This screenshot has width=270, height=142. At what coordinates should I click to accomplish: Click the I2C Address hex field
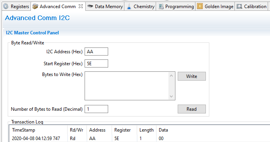[96, 52]
